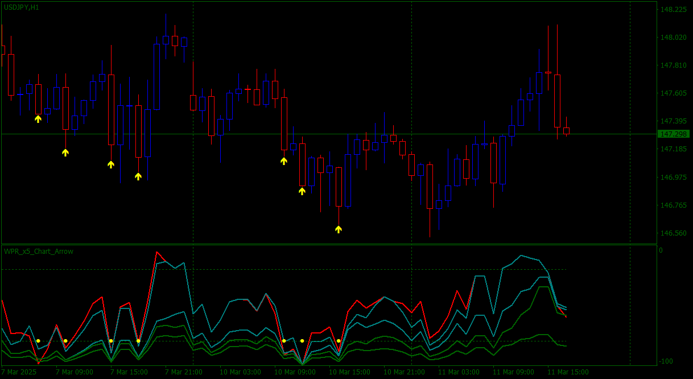Select the 11 Mar 03:00 time label
Screen dimensions: 693x379
point(459,372)
